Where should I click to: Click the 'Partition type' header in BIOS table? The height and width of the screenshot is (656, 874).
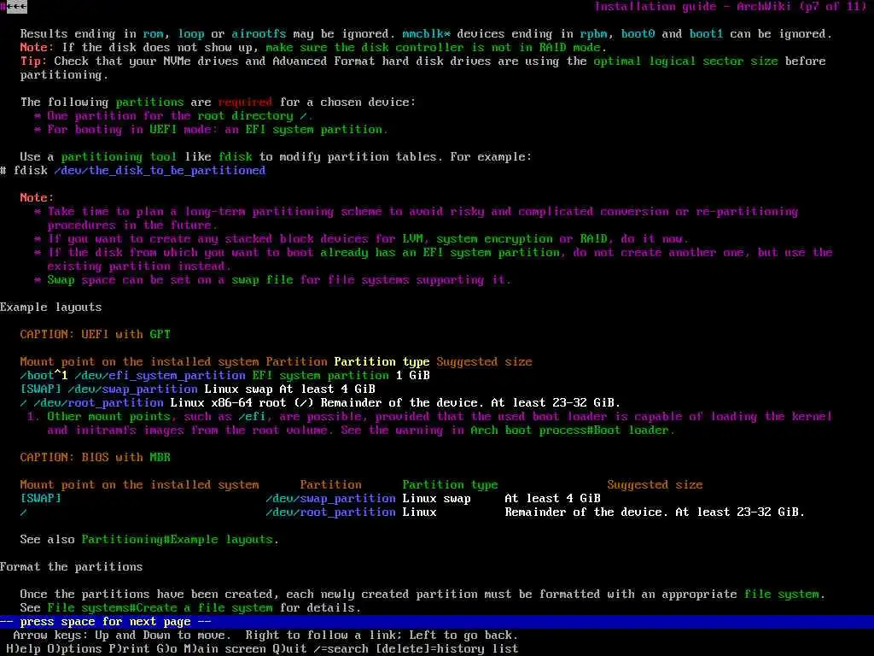coord(451,485)
